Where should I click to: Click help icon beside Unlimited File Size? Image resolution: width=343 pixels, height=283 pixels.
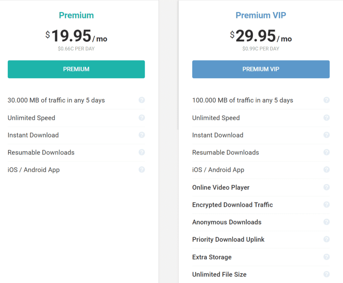tap(327, 274)
